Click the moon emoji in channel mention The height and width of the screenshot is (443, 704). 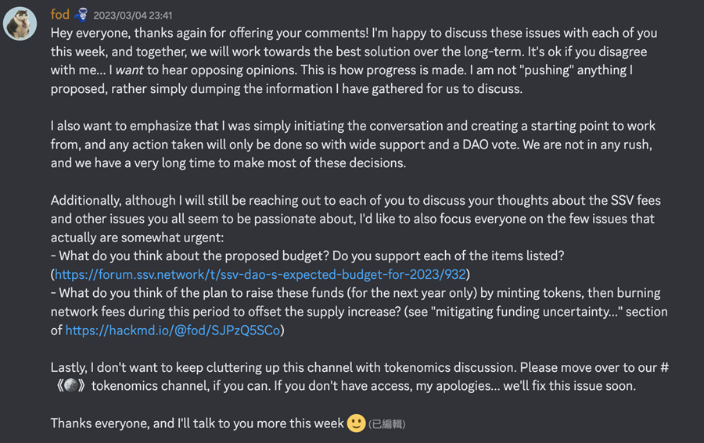71,386
